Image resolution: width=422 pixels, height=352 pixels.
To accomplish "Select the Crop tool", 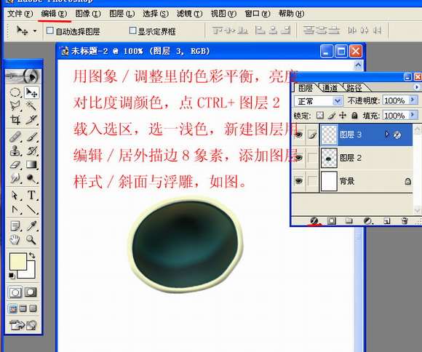I will pyautogui.click(x=15, y=120).
